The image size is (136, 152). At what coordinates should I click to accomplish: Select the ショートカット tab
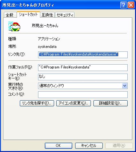28,14
